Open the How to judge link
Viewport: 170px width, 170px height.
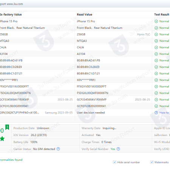(165, 113)
